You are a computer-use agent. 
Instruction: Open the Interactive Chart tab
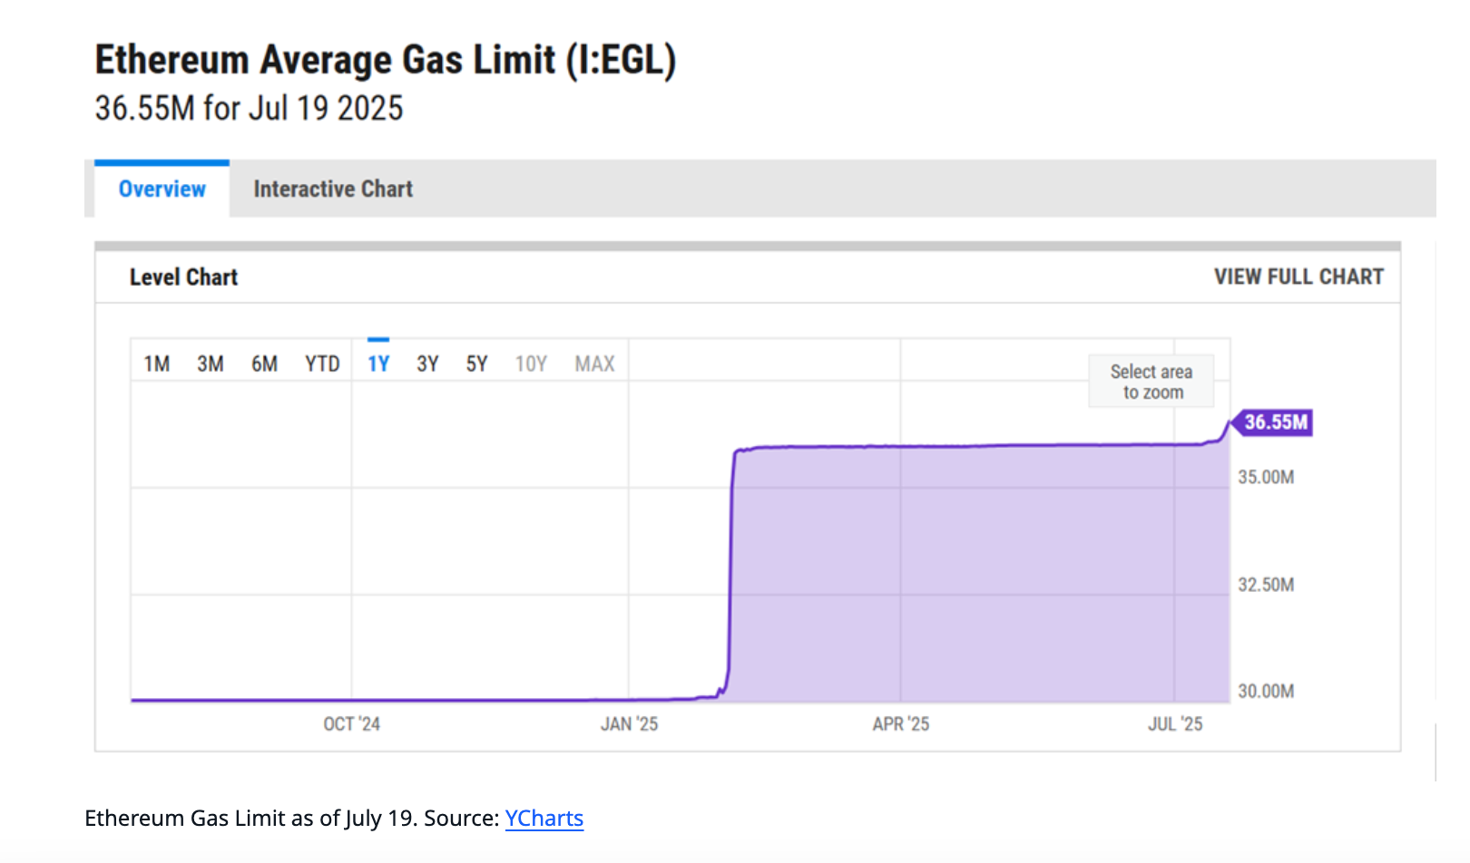[333, 189]
